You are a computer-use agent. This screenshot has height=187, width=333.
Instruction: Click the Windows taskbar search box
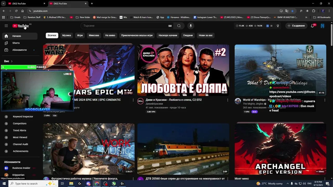click(33, 184)
